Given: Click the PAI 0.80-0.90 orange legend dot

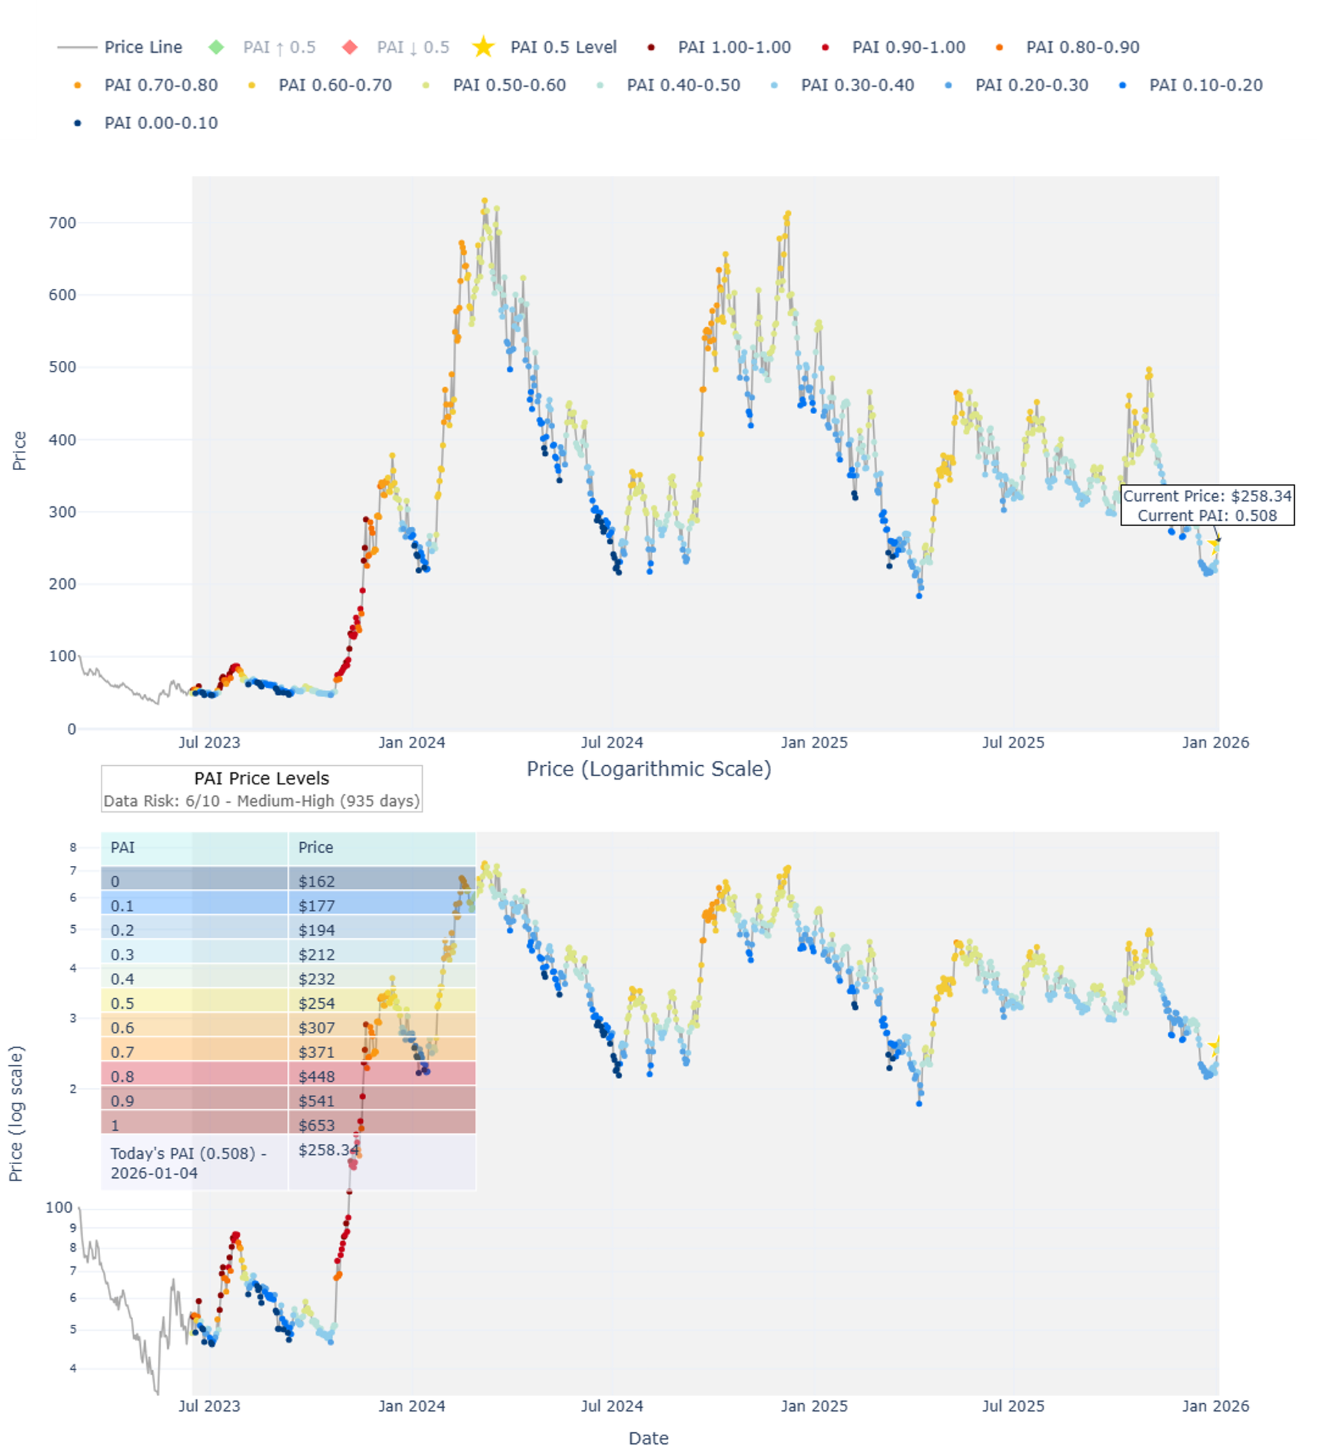Looking at the screenshot, I should point(1000,47).
